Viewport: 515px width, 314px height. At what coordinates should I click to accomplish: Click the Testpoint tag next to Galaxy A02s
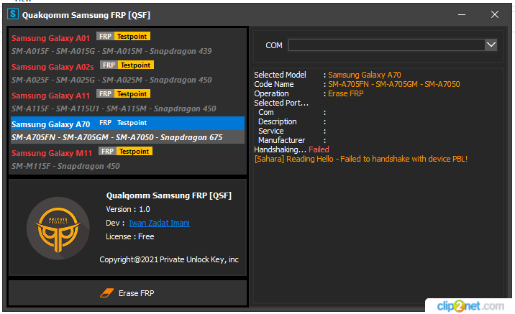pyautogui.click(x=136, y=65)
